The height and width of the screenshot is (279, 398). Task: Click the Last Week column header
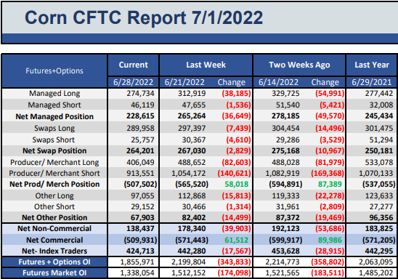[206, 65]
